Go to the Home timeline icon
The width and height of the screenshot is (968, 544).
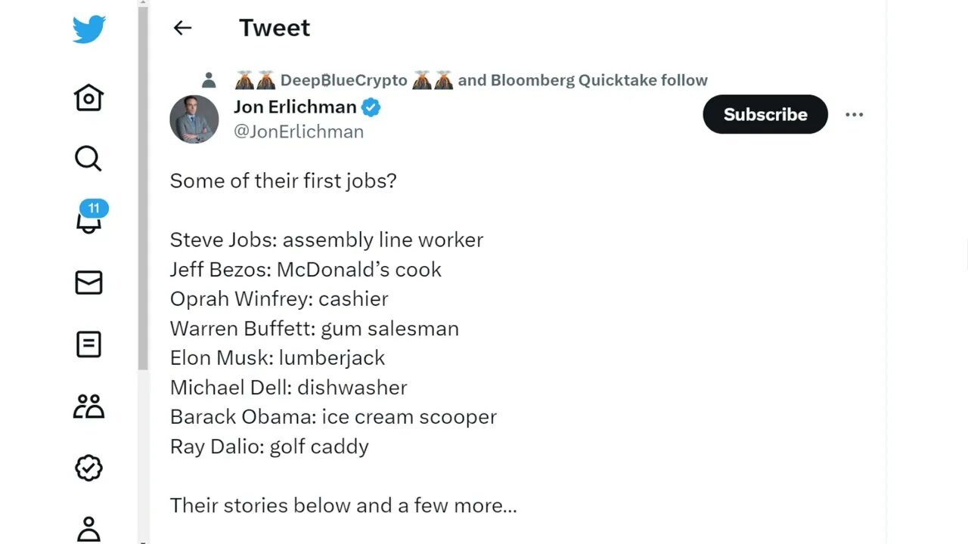tap(88, 97)
